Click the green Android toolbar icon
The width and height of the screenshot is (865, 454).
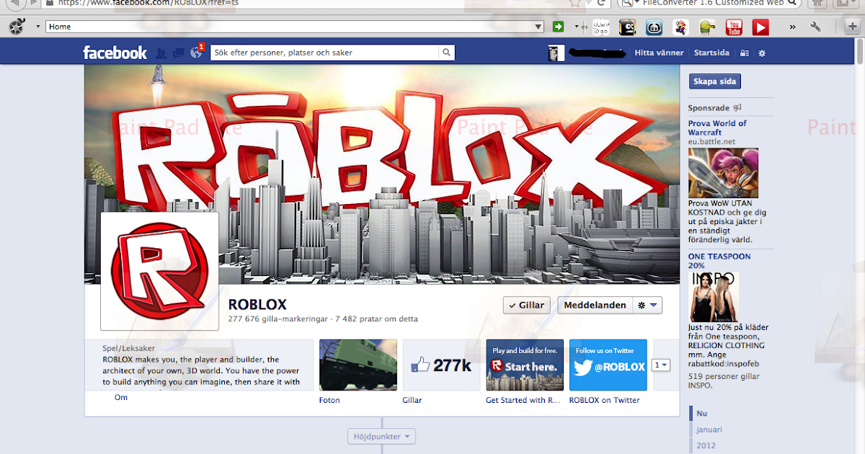(x=706, y=27)
